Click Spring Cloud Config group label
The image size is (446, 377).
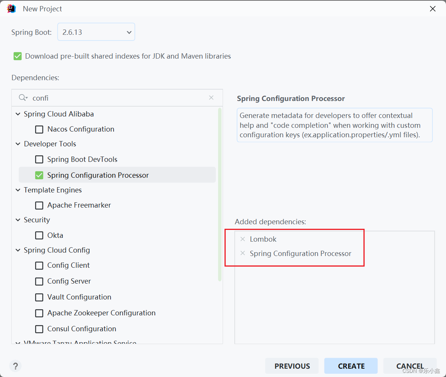click(57, 250)
